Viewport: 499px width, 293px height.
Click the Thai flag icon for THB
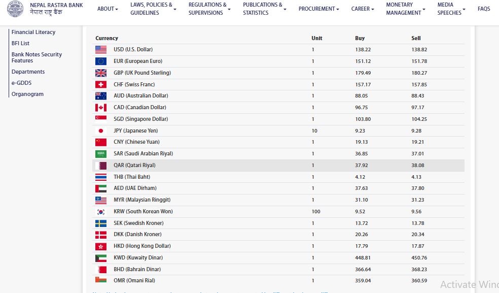click(x=101, y=177)
